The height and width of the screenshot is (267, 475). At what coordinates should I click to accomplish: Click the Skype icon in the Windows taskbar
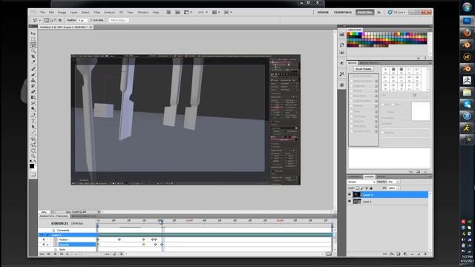click(467, 104)
